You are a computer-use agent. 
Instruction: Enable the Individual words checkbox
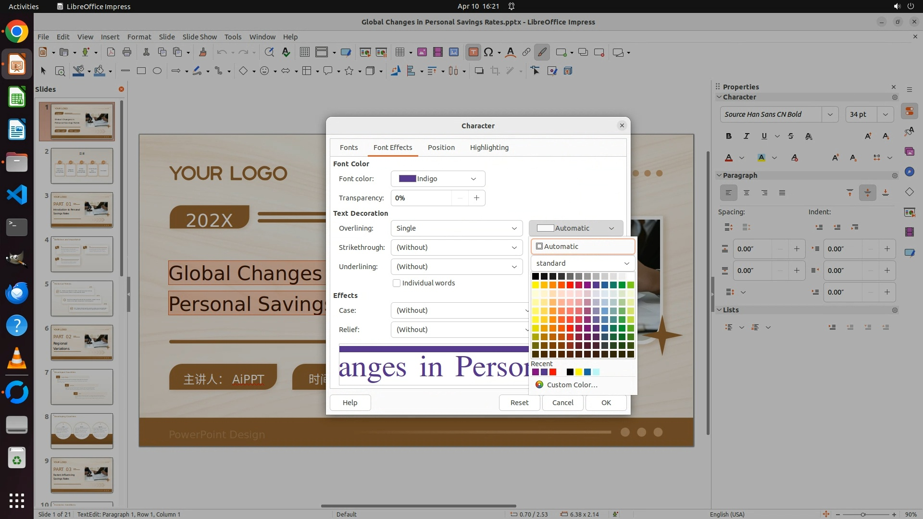click(397, 284)
